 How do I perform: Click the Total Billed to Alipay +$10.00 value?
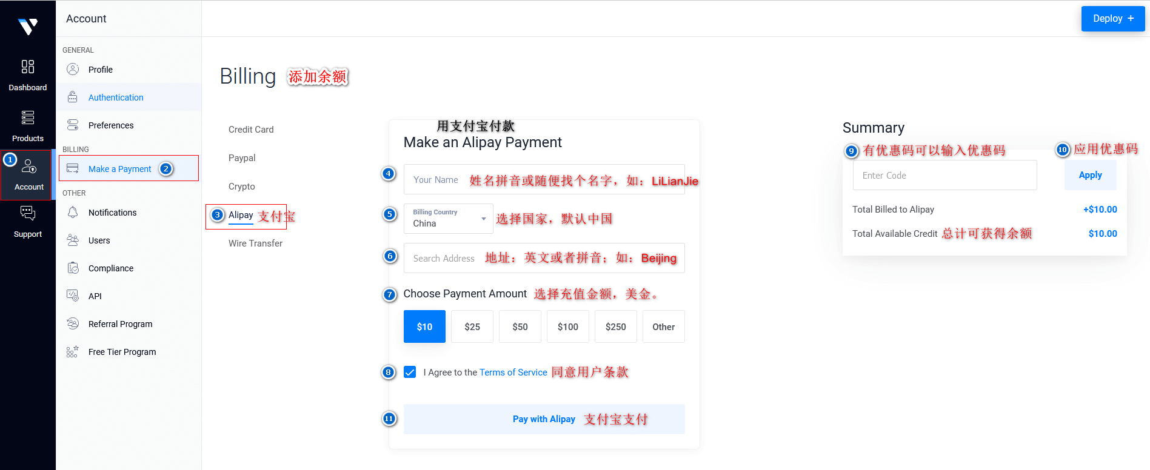pos(1100,210)
